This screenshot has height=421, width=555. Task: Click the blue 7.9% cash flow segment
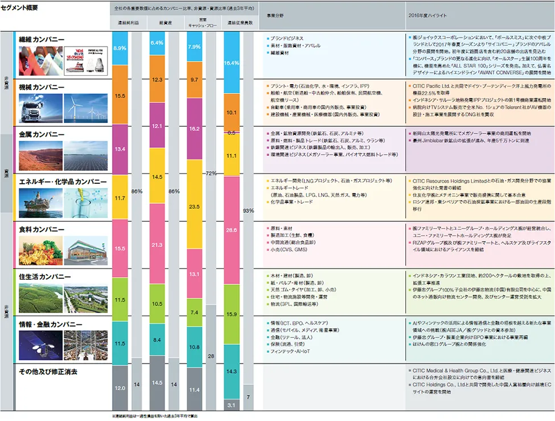pos(195,47)
